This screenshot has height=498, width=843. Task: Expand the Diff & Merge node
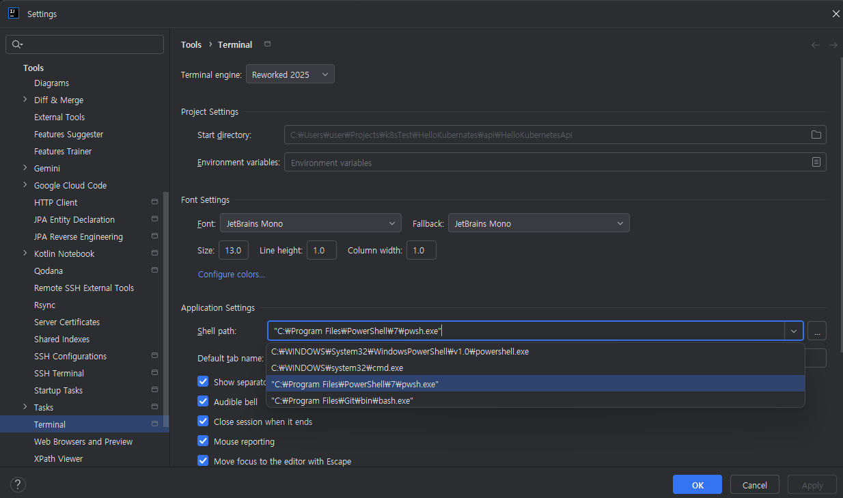point(25,100)
